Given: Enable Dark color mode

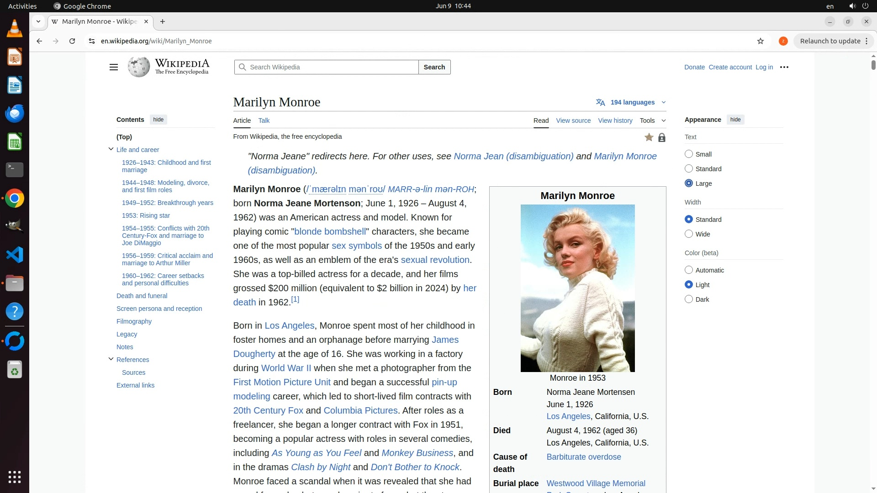Looking at the screenshot, I should tap(689, 299).
